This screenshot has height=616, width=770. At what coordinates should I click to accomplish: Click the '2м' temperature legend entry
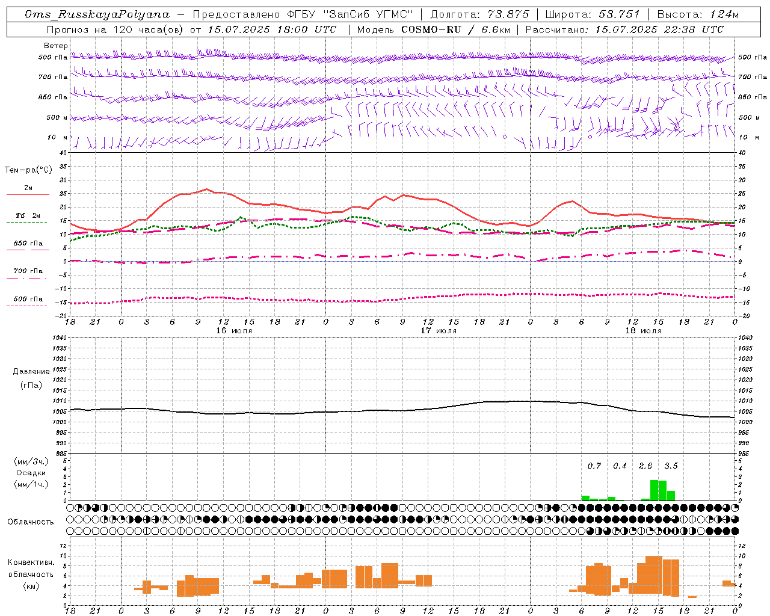pos(28,188)
